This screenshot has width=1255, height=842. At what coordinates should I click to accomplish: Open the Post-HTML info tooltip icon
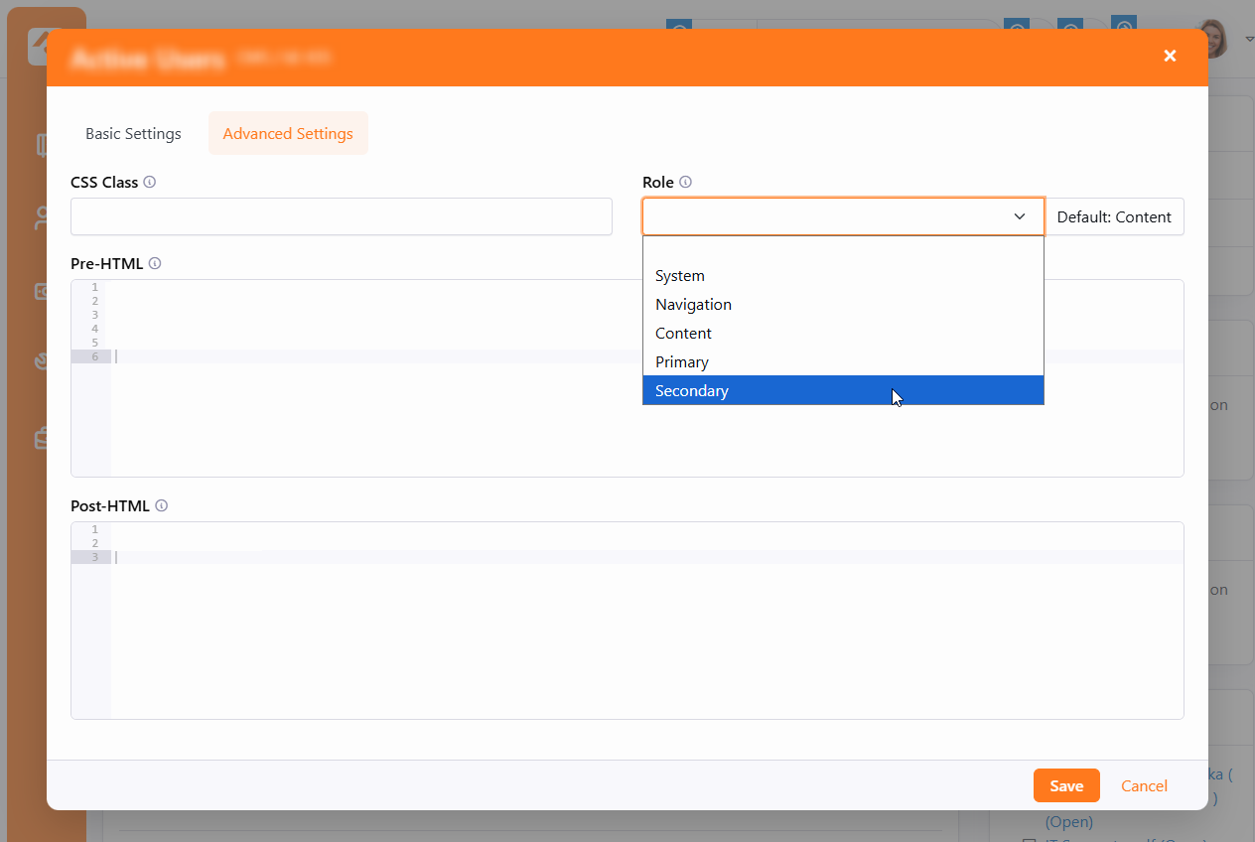tap(161, 505)
